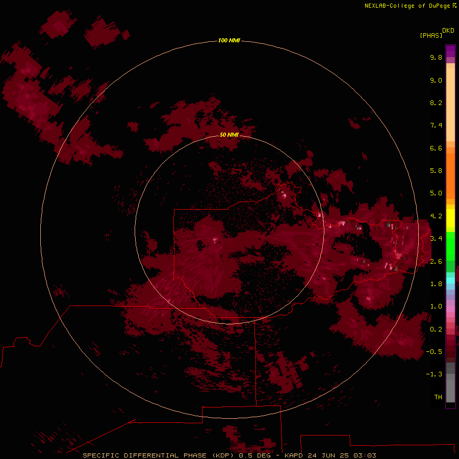459x459 pixels.
Task: Select the 6.6 scale value
Action: [x=436, y=148]
